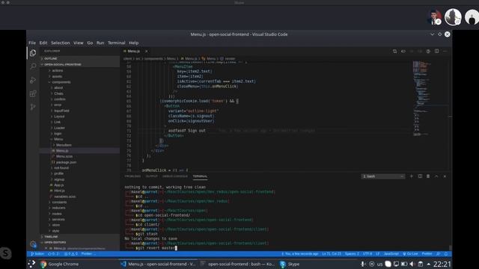The image size is (479, 269).
Task: Click the notifications bell in the status bar
Action: pos(446,254)
